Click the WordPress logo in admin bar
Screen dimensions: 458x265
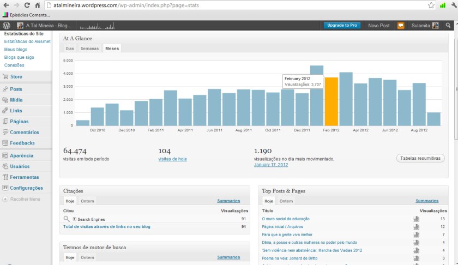coord(7,26)
